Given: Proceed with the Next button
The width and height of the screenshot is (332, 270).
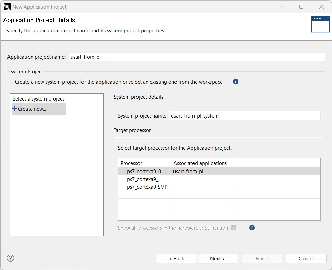Looking at the screenshot, I should pos(218,258).
